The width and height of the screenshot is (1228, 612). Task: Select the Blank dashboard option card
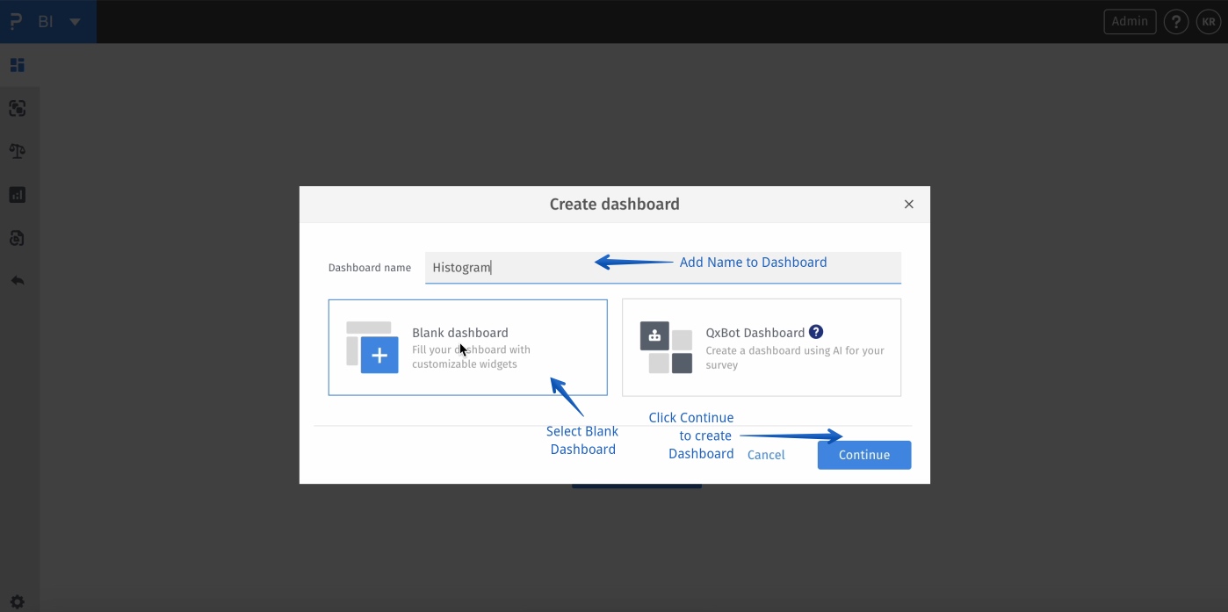tap(467, 348)
